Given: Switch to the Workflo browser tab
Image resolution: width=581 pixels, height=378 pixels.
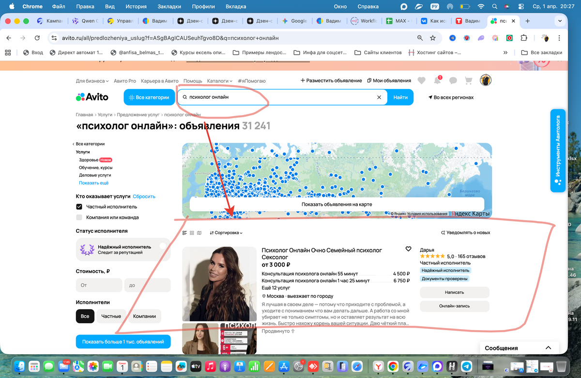Looking at the screenshot, I should pyautogui.click(x=364, y=21).
